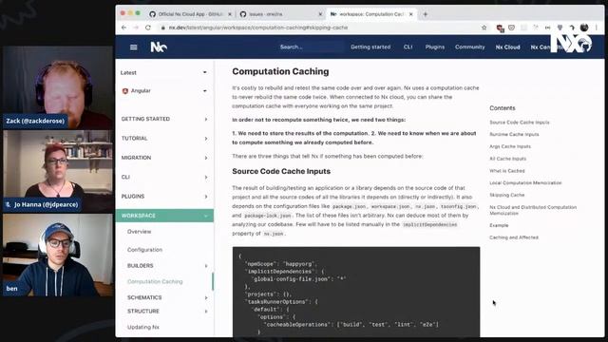This screenshot has height=342, width=608.
Task: Open a new browser tab with plus
Action: 426,14
